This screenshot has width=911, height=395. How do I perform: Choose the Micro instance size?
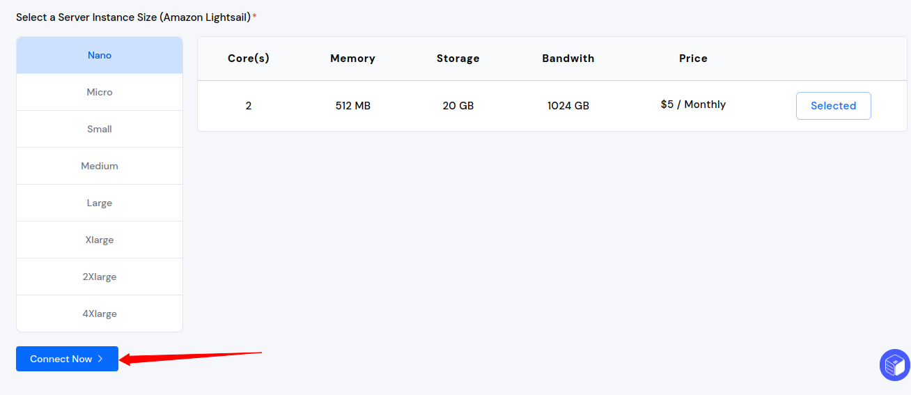pos(100,92)
